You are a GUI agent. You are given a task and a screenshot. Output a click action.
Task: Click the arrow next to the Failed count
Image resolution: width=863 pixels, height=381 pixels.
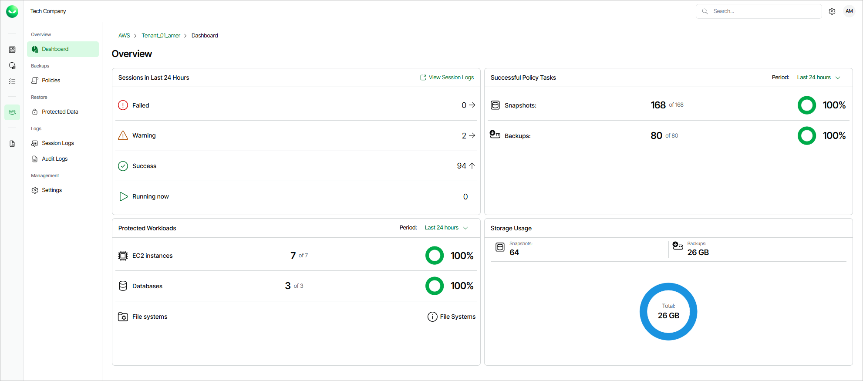tap(472, 105)
